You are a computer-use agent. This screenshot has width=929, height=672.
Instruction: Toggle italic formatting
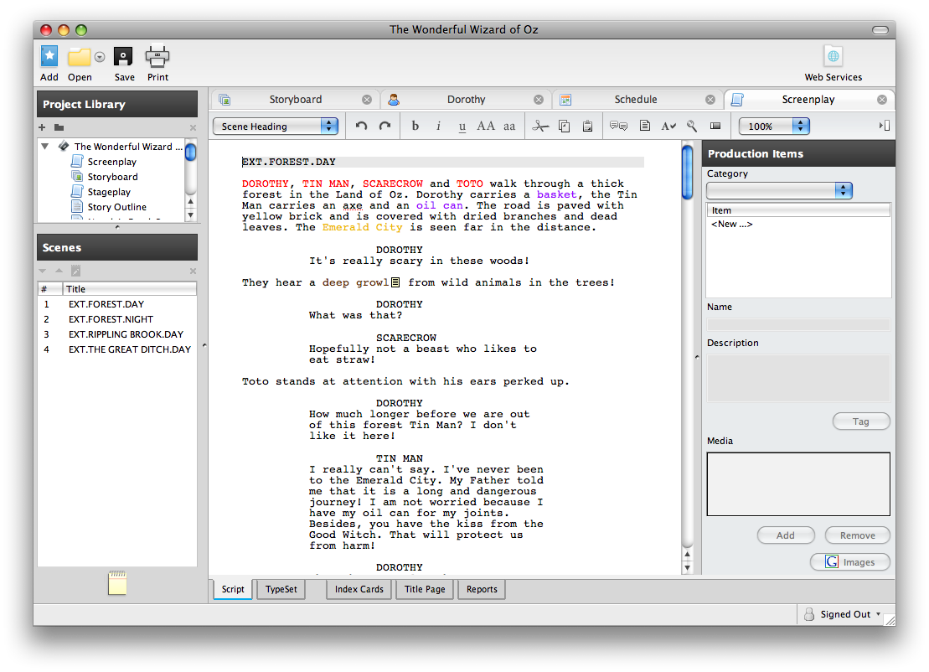(438, 126)
